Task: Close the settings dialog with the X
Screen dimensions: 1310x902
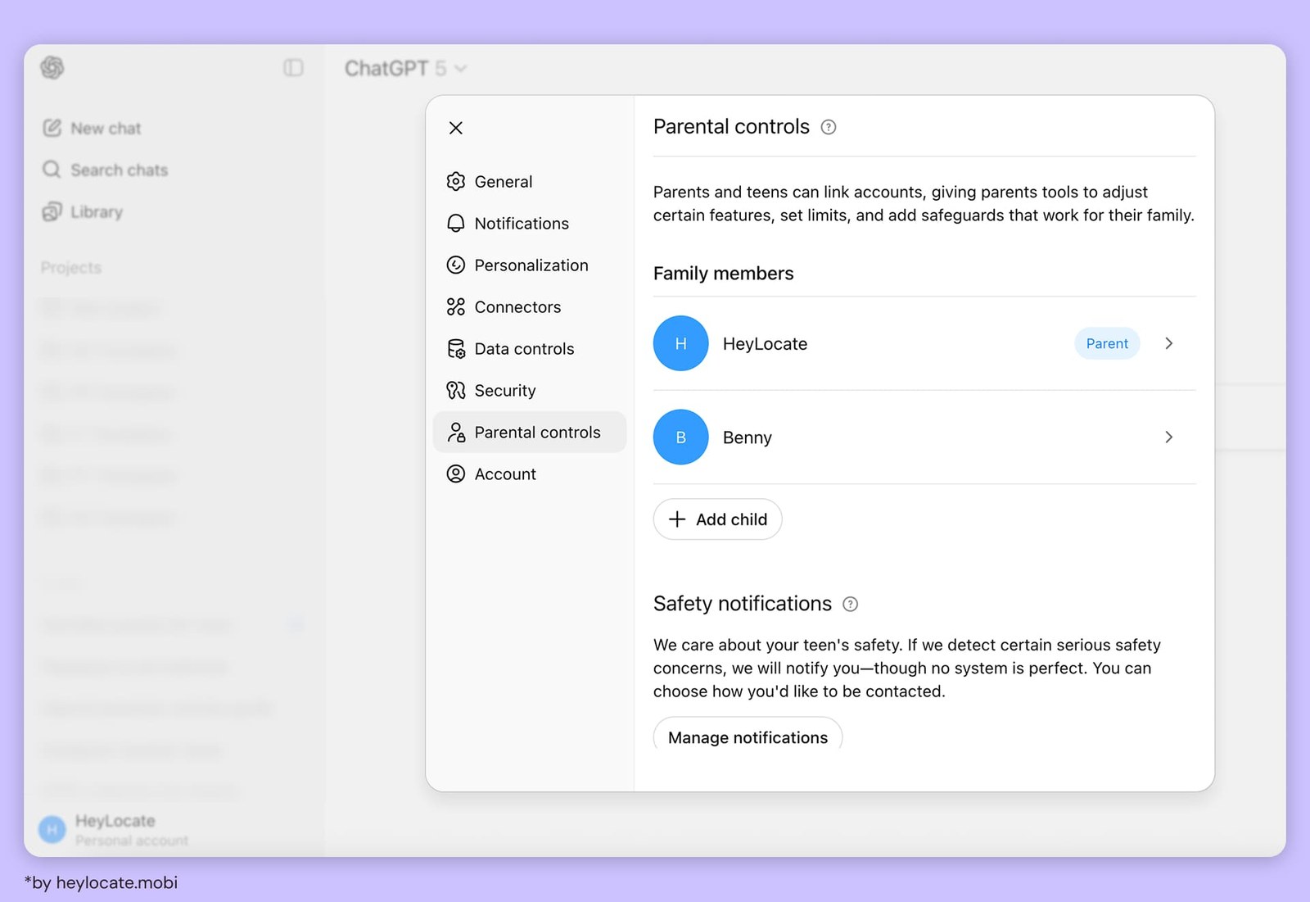Action: point(456,128)
